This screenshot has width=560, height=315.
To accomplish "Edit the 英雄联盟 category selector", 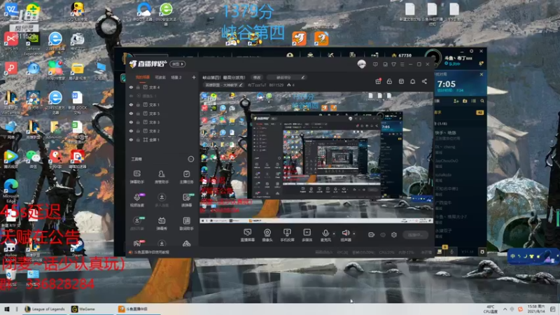I will coord(223,85).
